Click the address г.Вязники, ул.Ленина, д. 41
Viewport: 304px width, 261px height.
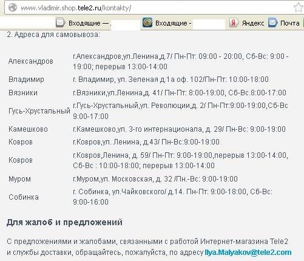click(x=117, y=93)
